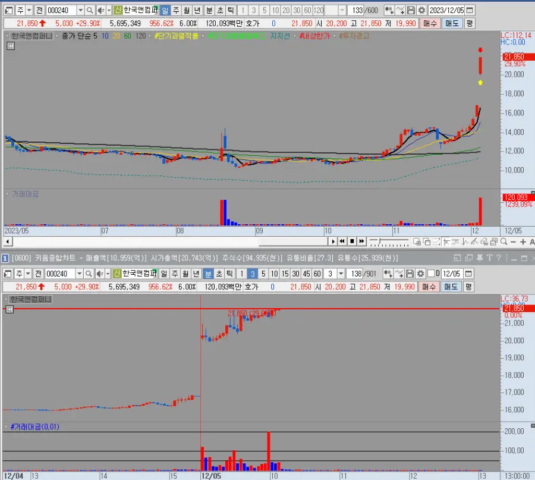Click zoom magnifier in top drawing toolbar
The height and width of the screenshot is (480, 535).
coord(503,241)
